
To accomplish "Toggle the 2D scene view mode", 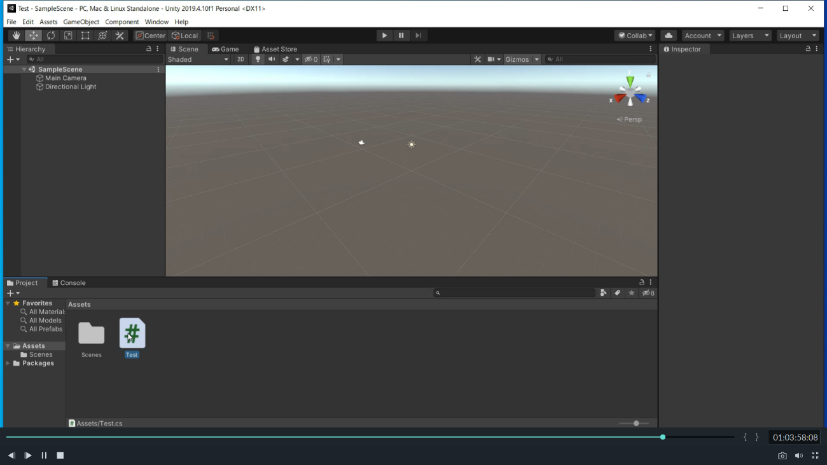I will [240, 59].
